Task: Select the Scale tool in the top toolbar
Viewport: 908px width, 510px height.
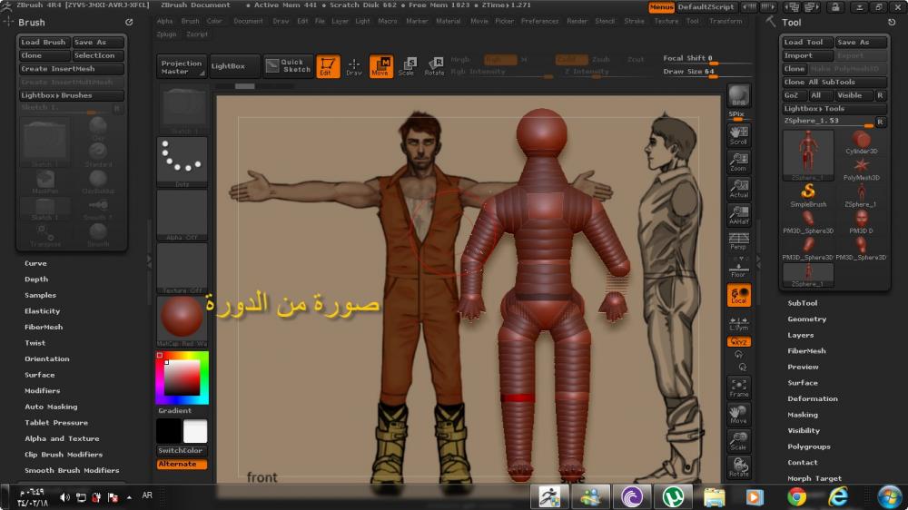Action: 407,65
